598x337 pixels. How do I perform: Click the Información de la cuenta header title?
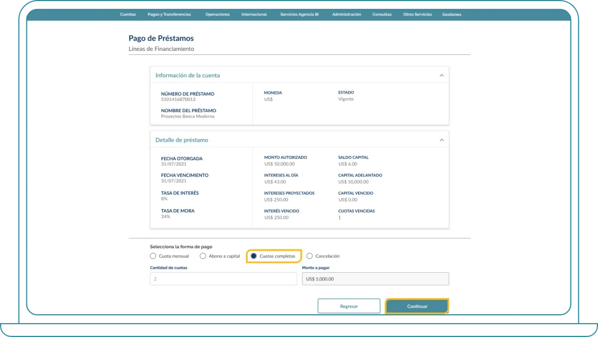pyautogui.click(x=187, y=75)
